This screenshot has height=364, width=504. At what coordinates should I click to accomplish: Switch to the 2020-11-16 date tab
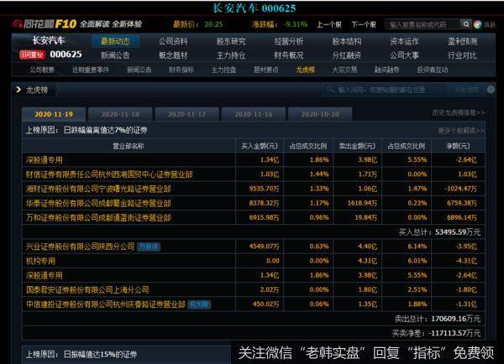pos(254,114)
